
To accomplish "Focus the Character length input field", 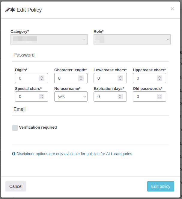I will (x=67, y=78).
